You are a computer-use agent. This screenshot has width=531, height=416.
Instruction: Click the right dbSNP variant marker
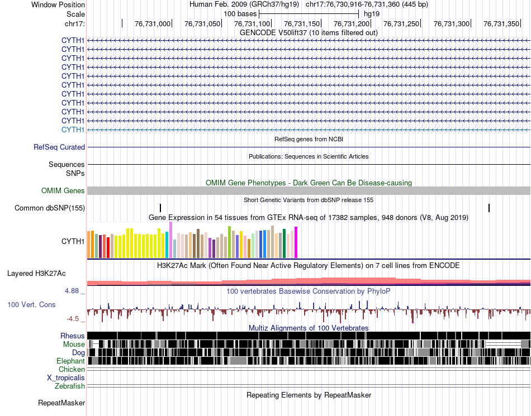[x=489, y=208]
